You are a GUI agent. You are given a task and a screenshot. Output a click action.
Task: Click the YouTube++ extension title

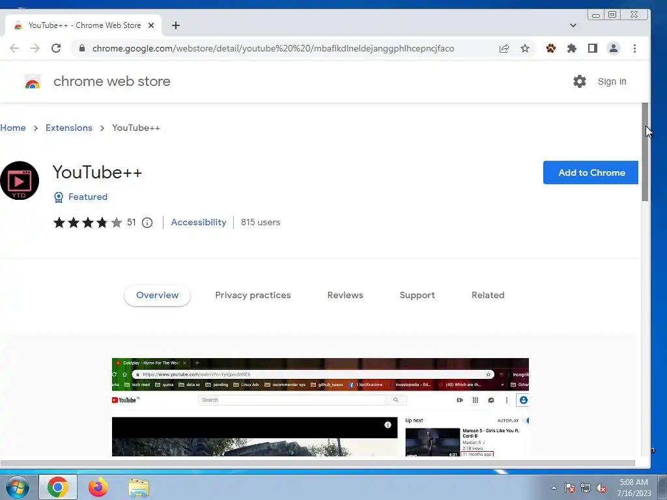click(x=97, y=173)
